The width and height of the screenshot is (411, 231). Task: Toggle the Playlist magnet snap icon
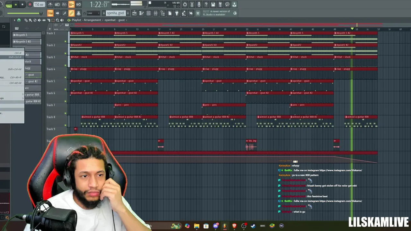(x=19, y=20)
